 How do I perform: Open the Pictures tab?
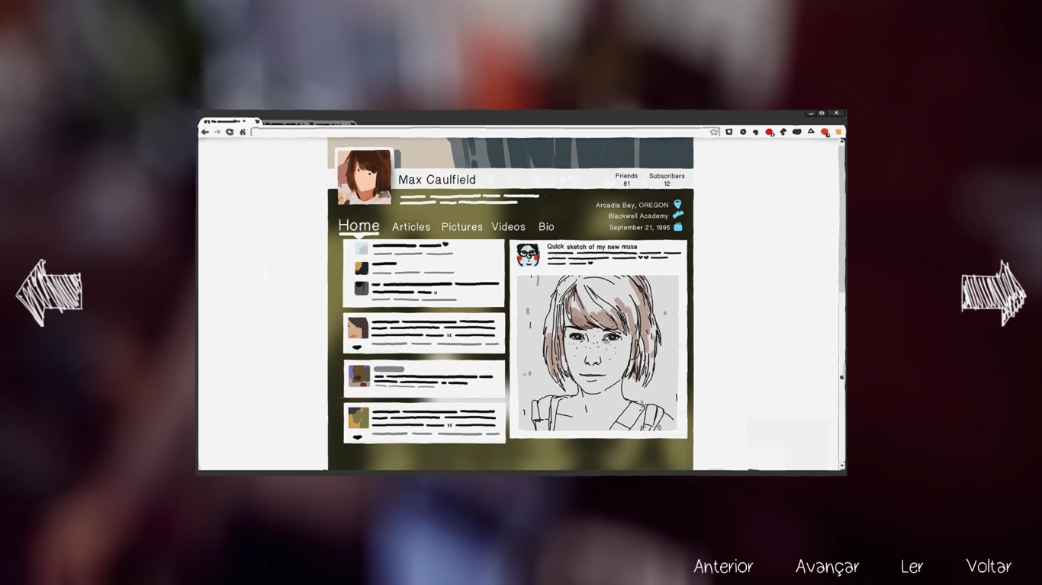coord(462,226)
